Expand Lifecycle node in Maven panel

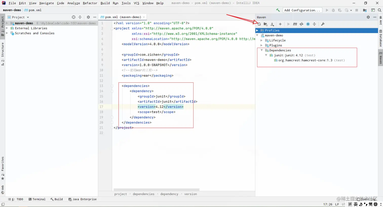click(x=262, y=40)
